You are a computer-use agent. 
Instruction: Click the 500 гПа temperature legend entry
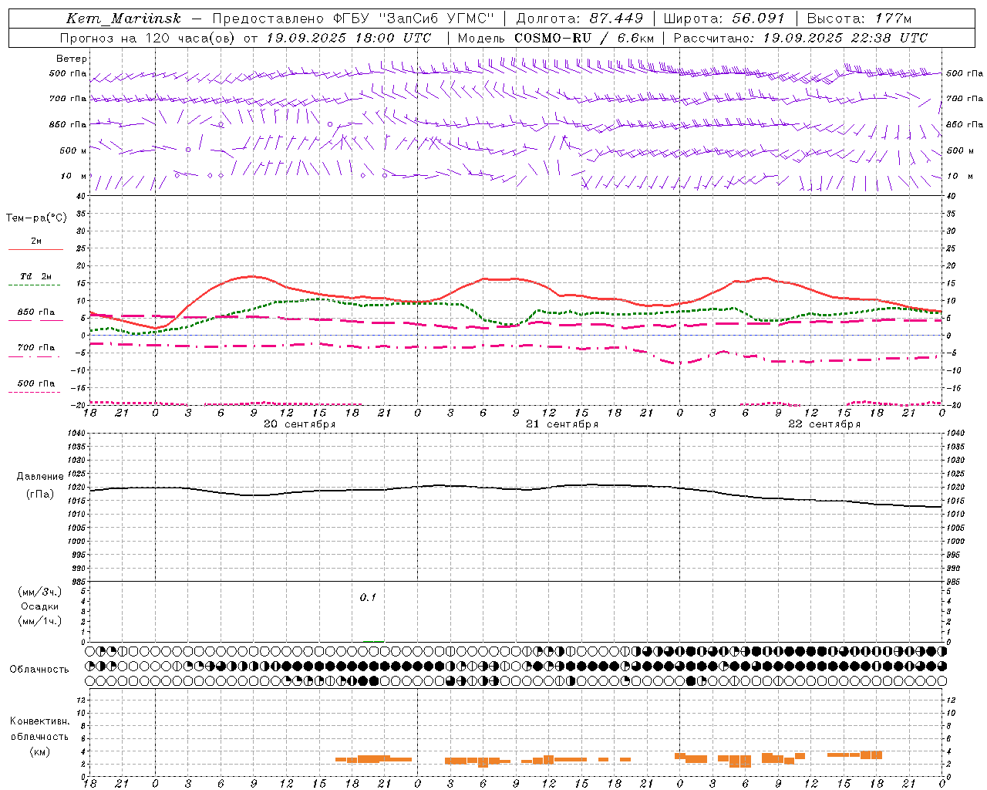click(x=36, y=383)
